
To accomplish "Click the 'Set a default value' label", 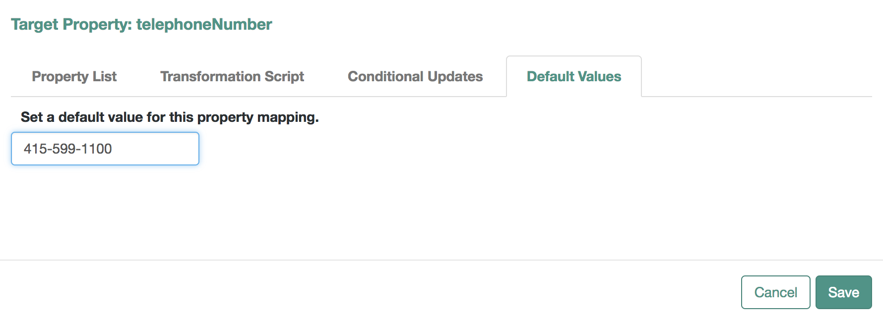I will tap(170, 117).
